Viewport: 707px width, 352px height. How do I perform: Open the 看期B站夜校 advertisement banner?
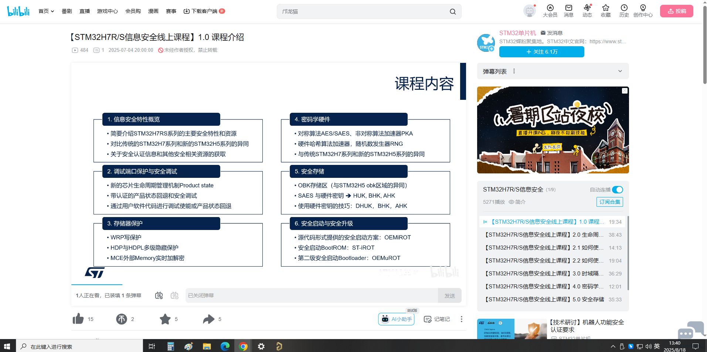(553, 130)
